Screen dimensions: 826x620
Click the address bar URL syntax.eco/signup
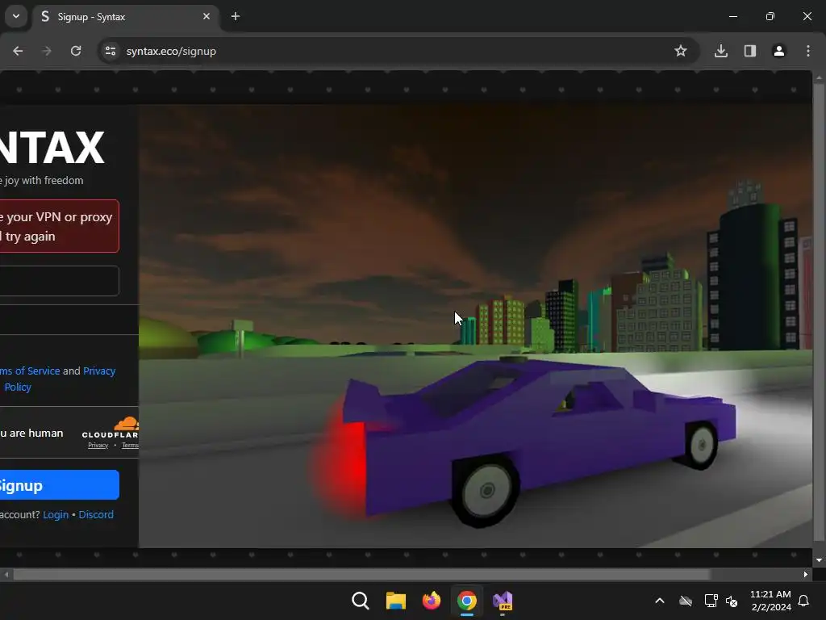tap(171, 51)
